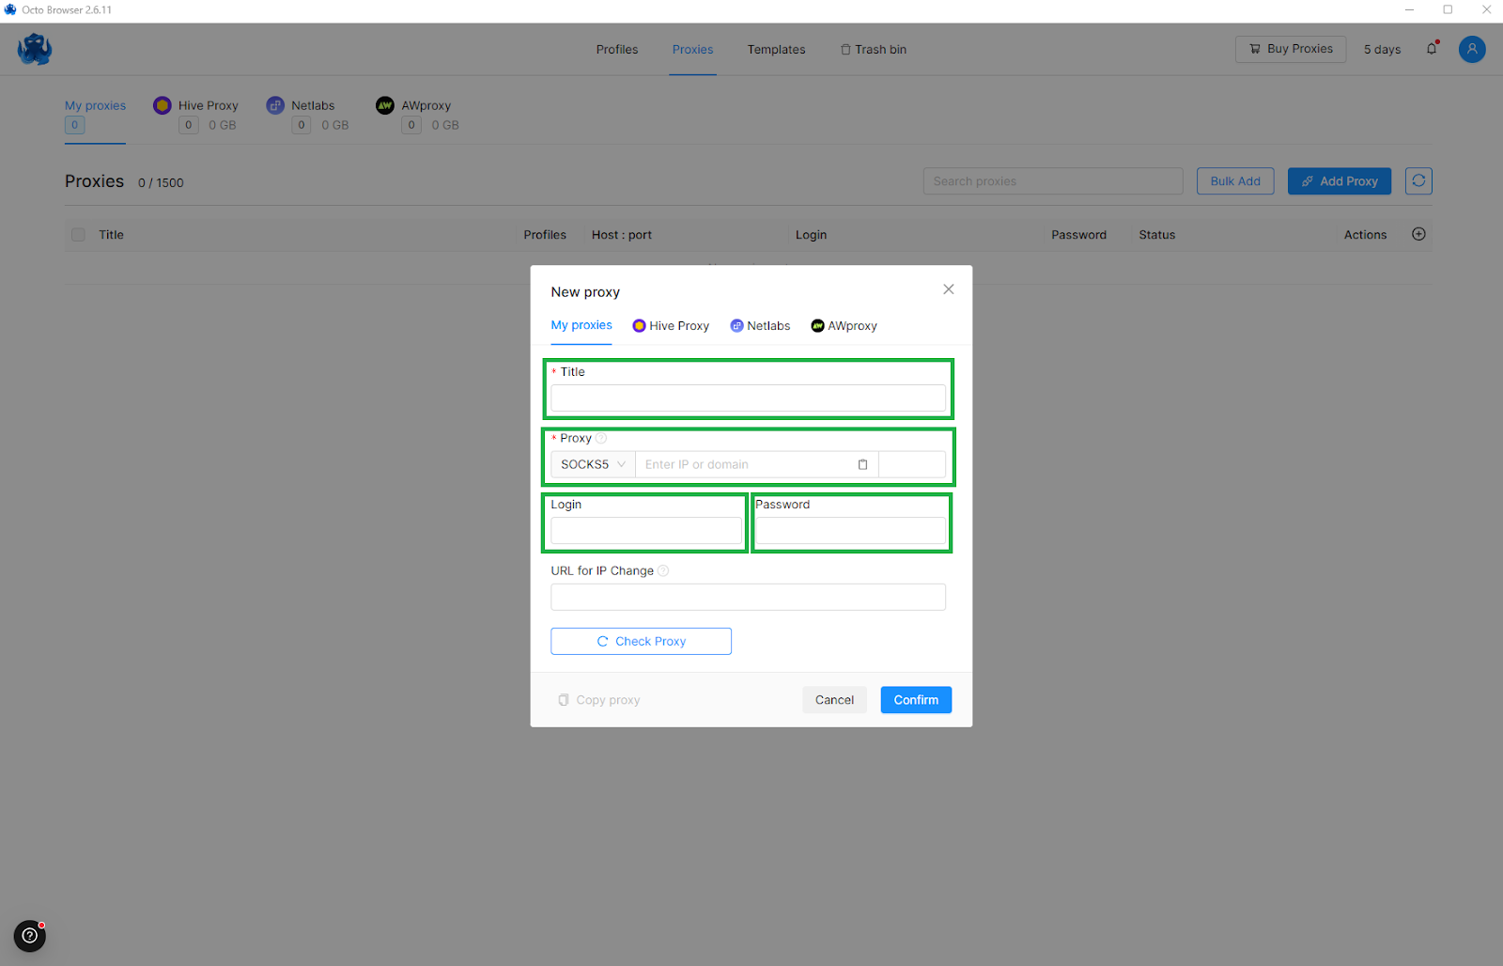The height and width of the screenshot is (966, 1503).
Task: Open the Templates tab
Action: 776,49
